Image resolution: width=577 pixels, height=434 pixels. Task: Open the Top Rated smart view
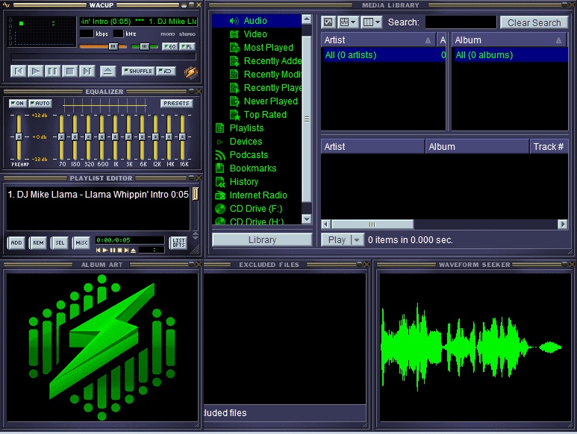tap(265, 115)
